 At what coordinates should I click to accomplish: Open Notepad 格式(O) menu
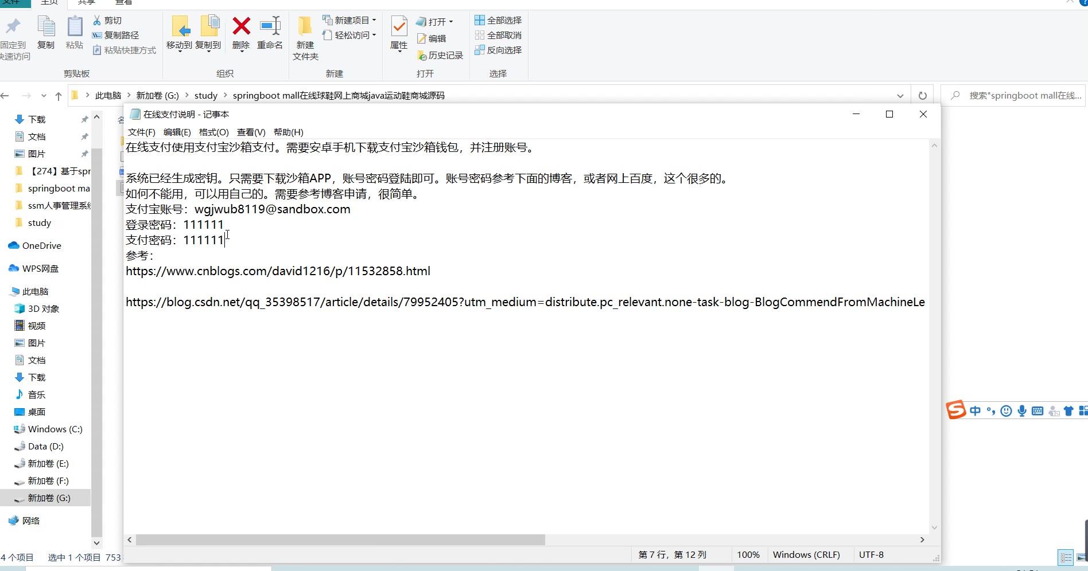(214, 132)
